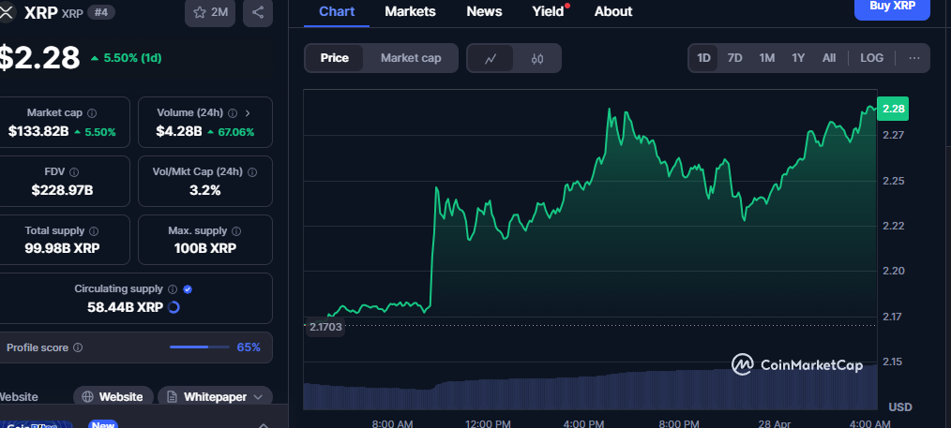Viewport: 951px width, 428px height.
Task: Select the 1D time range
Action: (x=703, y=58)
